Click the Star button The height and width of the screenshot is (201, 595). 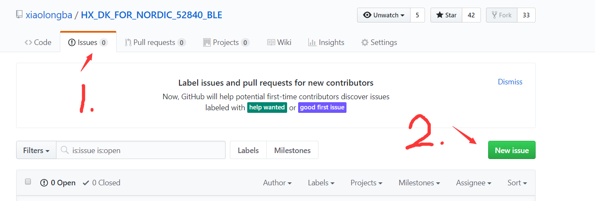click(x=446, y=15)
